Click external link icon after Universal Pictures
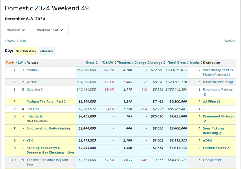 click(231, 82)
